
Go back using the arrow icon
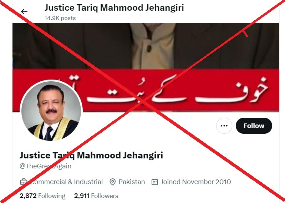(x=24, y=12)
